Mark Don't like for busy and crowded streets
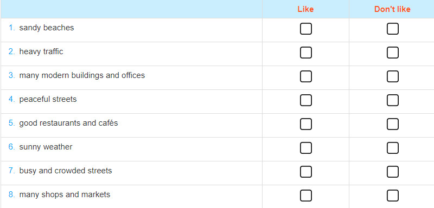Viewport: 434px width, 208px height. coord(392,172)
